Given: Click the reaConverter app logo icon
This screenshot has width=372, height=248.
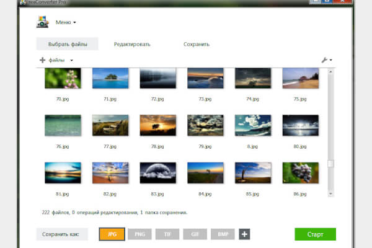Looking at the screenshot, I should tap(42, 22).
